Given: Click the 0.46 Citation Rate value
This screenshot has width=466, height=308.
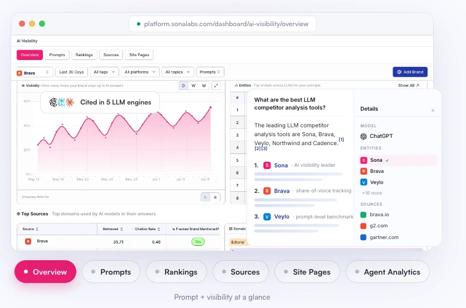Looking at the screenshot, I should [156, 242].
